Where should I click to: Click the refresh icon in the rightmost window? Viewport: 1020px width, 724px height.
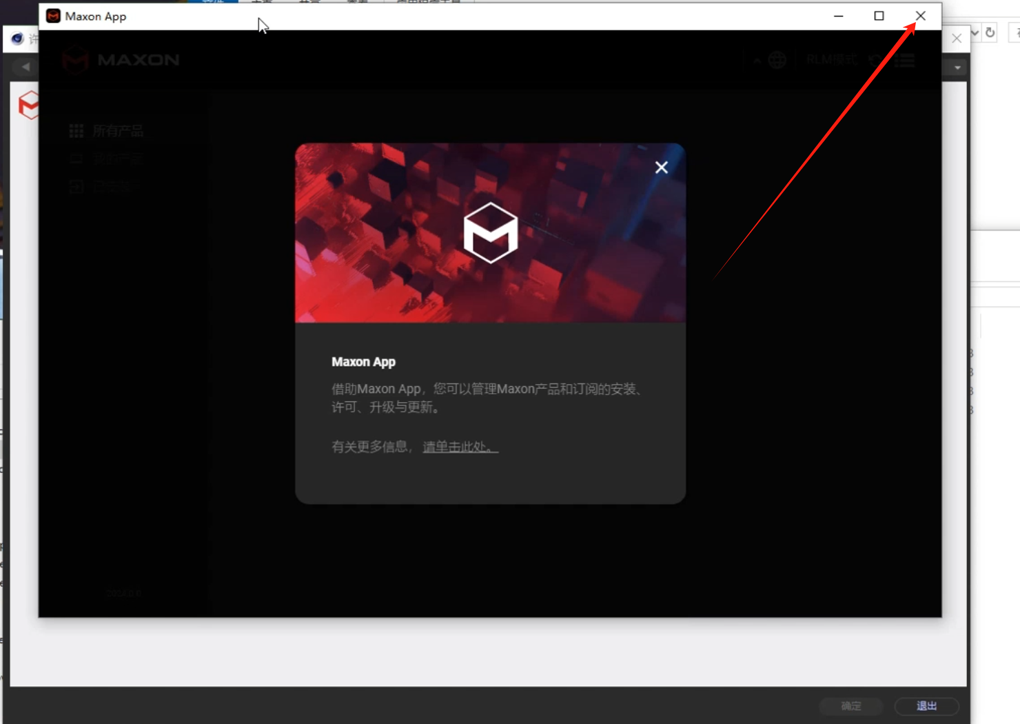coord(990,32)
